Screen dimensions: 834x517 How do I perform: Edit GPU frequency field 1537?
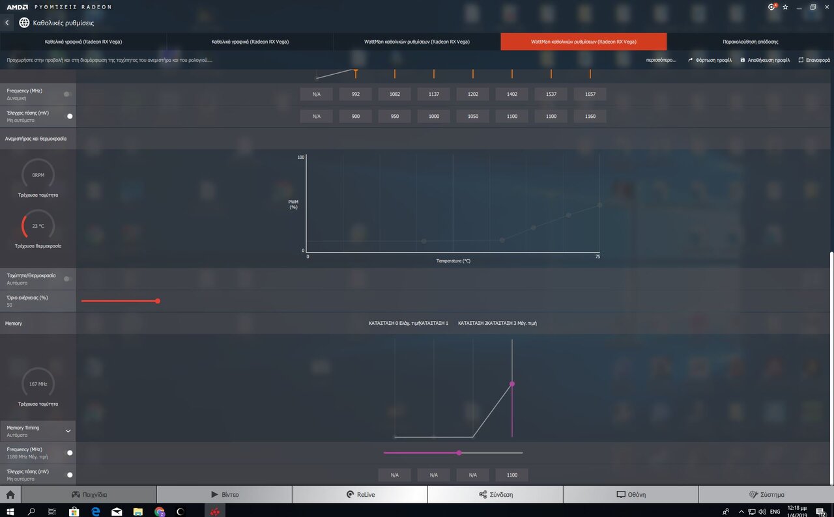pyautogui.click(x=551, y=94)
